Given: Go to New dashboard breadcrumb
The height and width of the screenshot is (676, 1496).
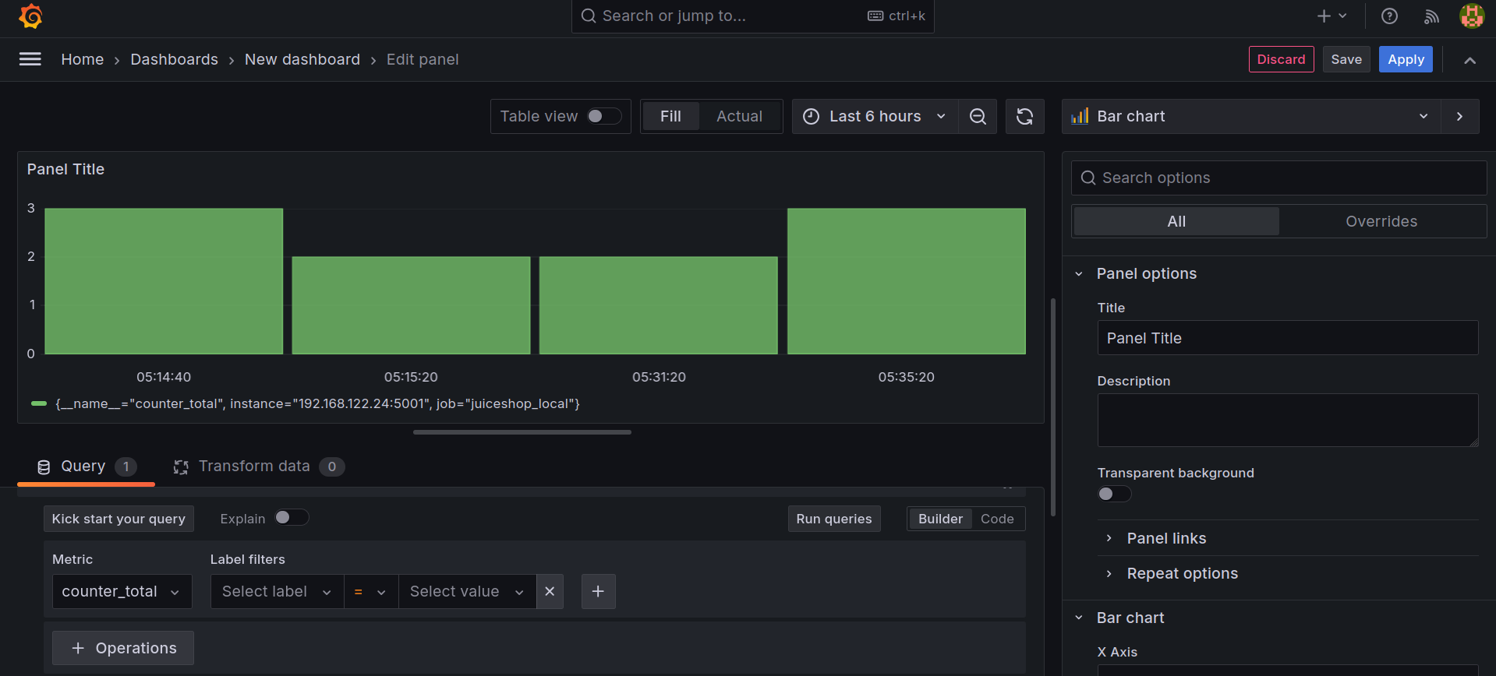Looking at the screenshot, I should coord(302,59).
